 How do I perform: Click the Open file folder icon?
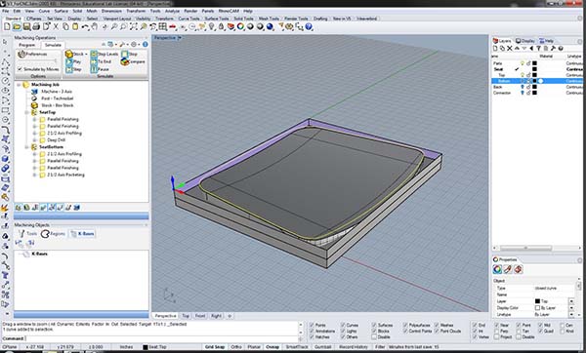pyautogui.click(x=17, y=27)
